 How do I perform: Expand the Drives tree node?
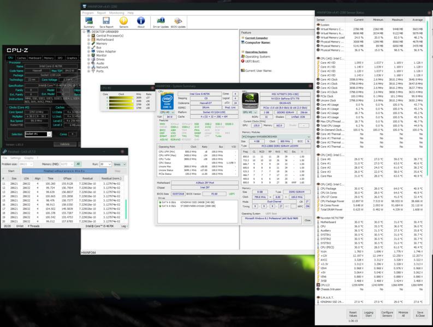(88, 59)
